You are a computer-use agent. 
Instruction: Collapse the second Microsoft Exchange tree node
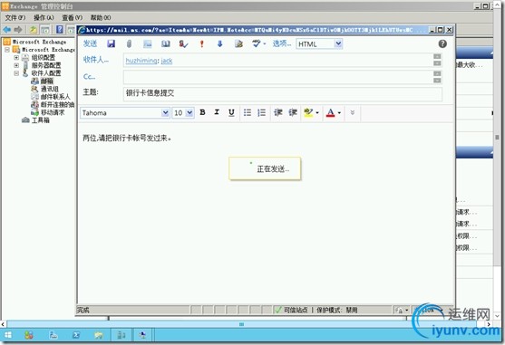coord(6,50)
